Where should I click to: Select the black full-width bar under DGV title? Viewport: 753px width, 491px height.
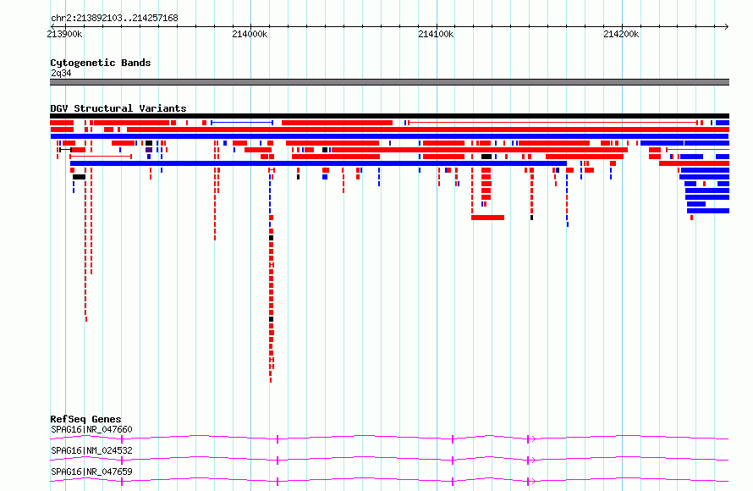coord(389,116)
